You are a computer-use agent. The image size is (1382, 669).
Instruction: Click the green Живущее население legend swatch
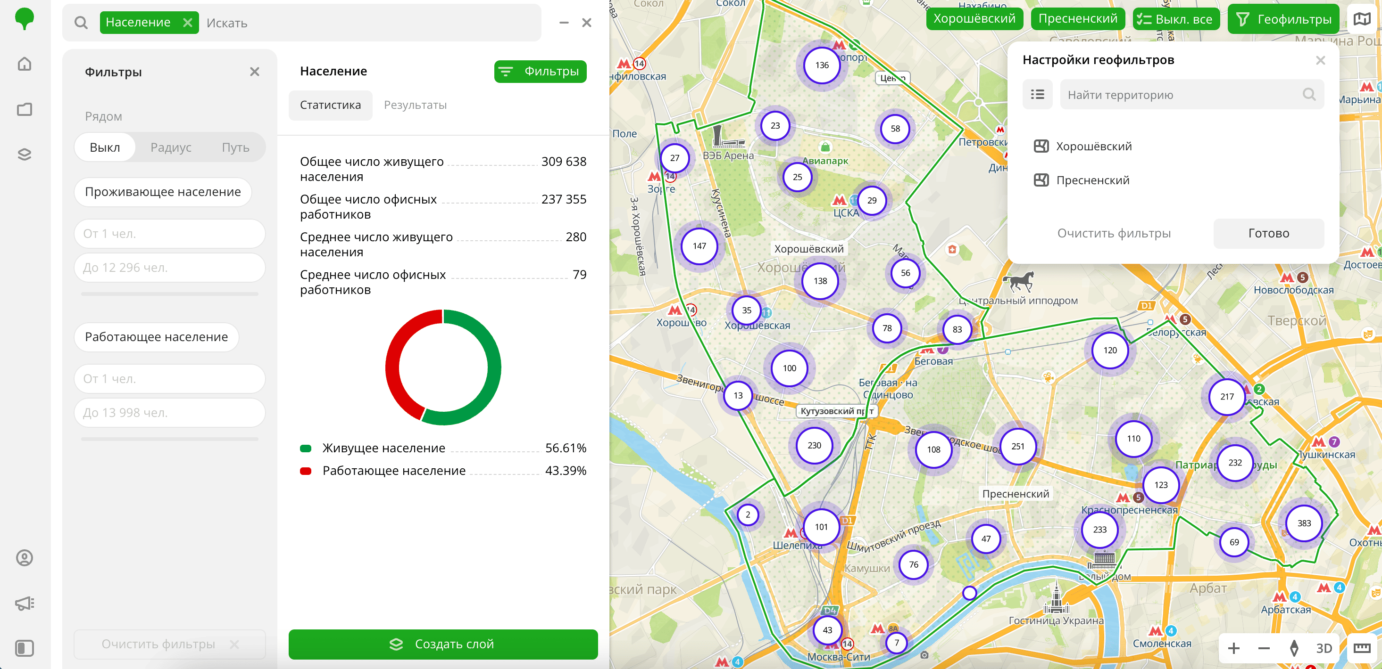(x=305, y=448)
